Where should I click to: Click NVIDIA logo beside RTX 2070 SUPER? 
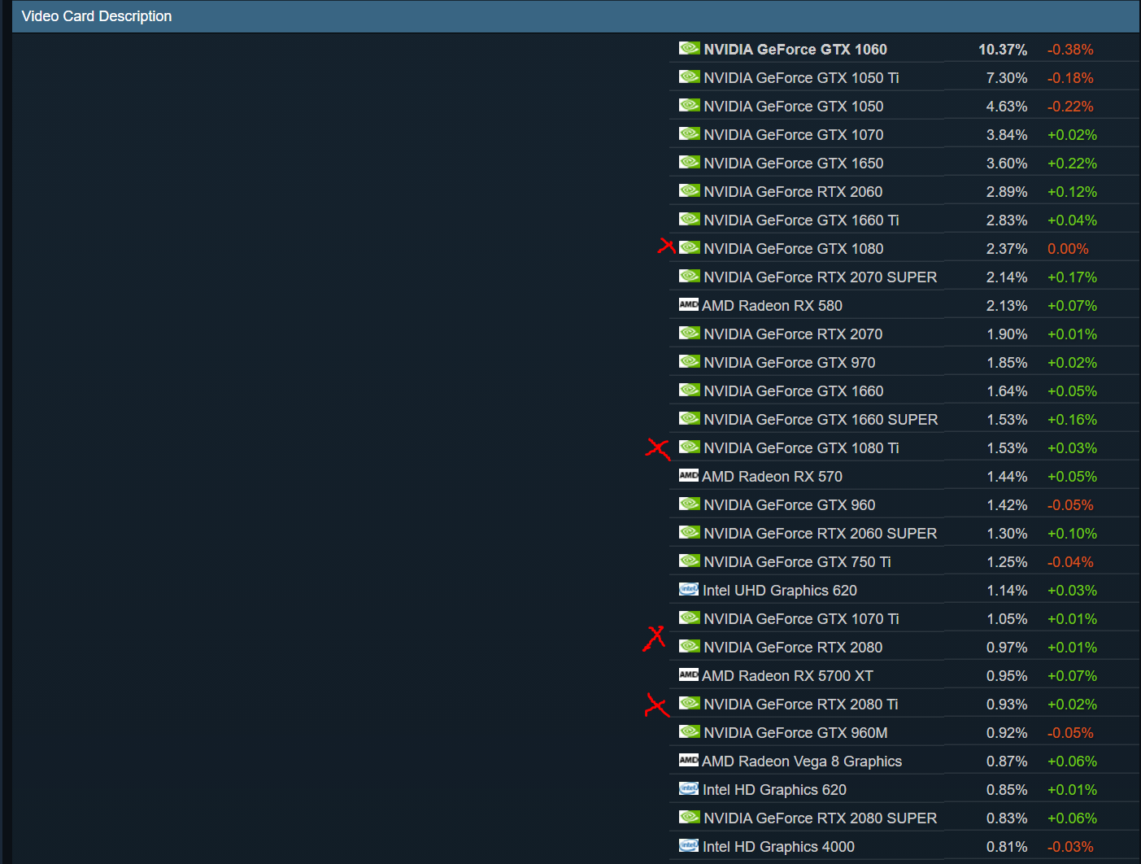(690, 276)
